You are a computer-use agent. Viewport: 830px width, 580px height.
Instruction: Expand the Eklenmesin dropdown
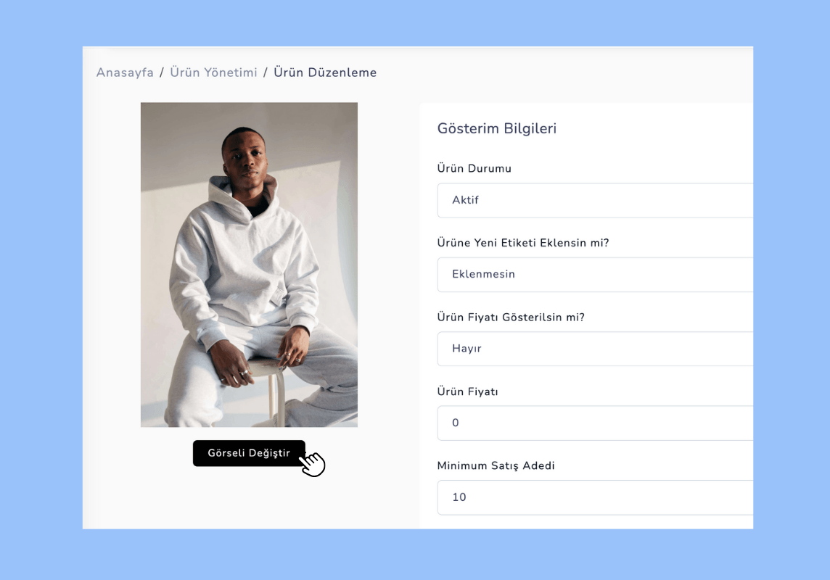[x=595, y=274]
